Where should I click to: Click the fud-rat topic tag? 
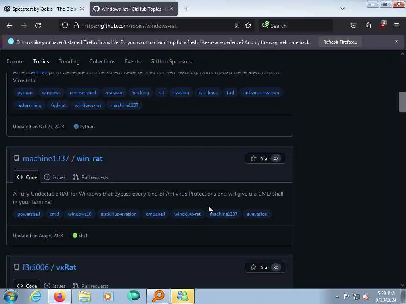[58, 105]
